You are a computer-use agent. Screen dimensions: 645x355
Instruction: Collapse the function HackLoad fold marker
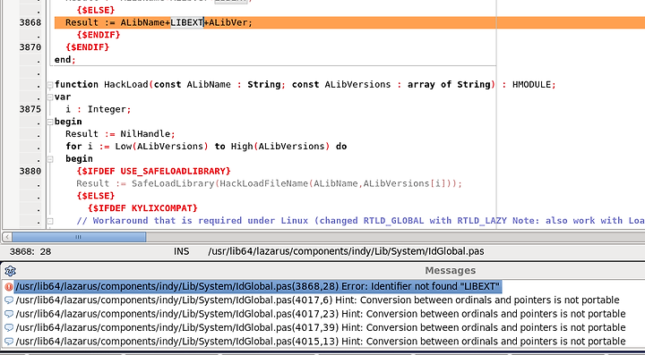50,85
